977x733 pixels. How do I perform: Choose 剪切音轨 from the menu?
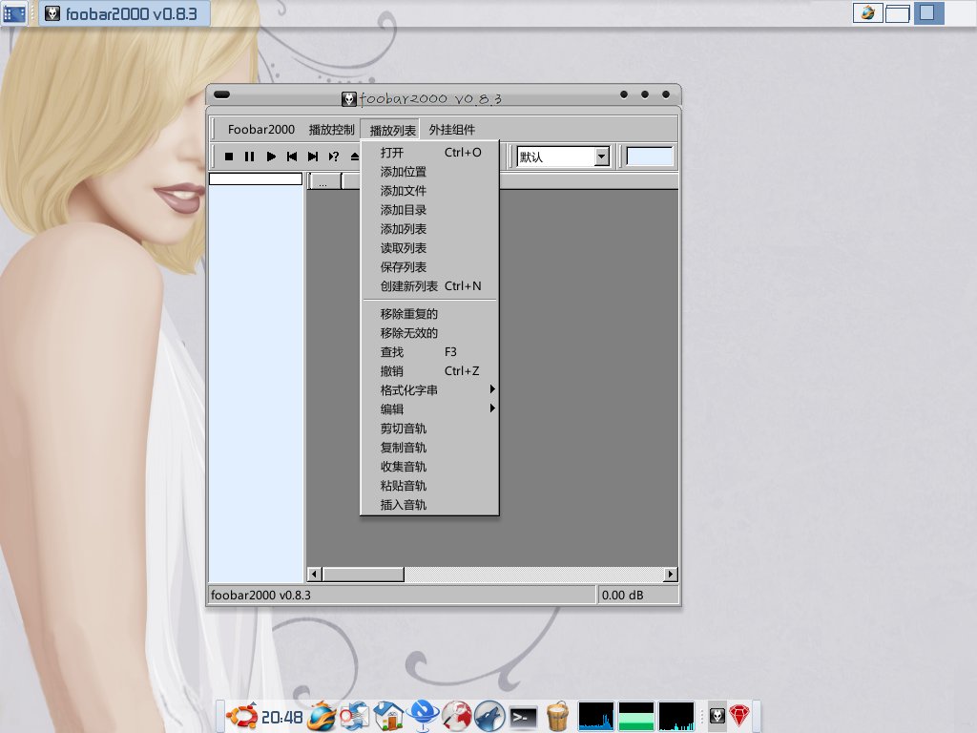pos(430,429)
